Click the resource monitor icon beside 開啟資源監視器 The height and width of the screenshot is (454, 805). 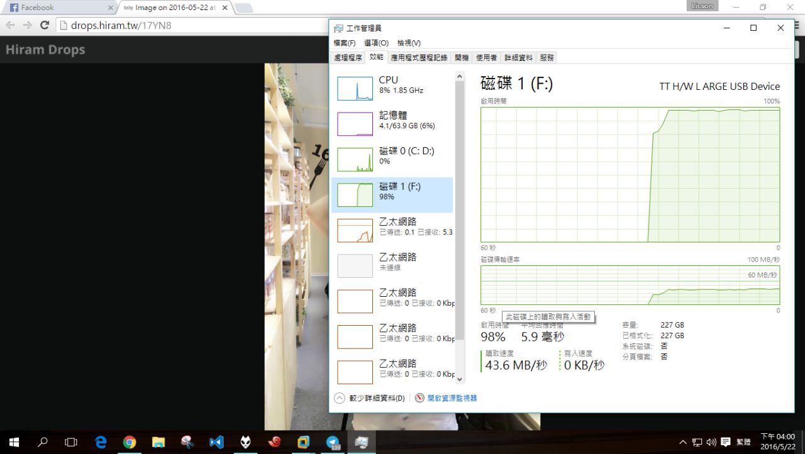pos(419,398)
